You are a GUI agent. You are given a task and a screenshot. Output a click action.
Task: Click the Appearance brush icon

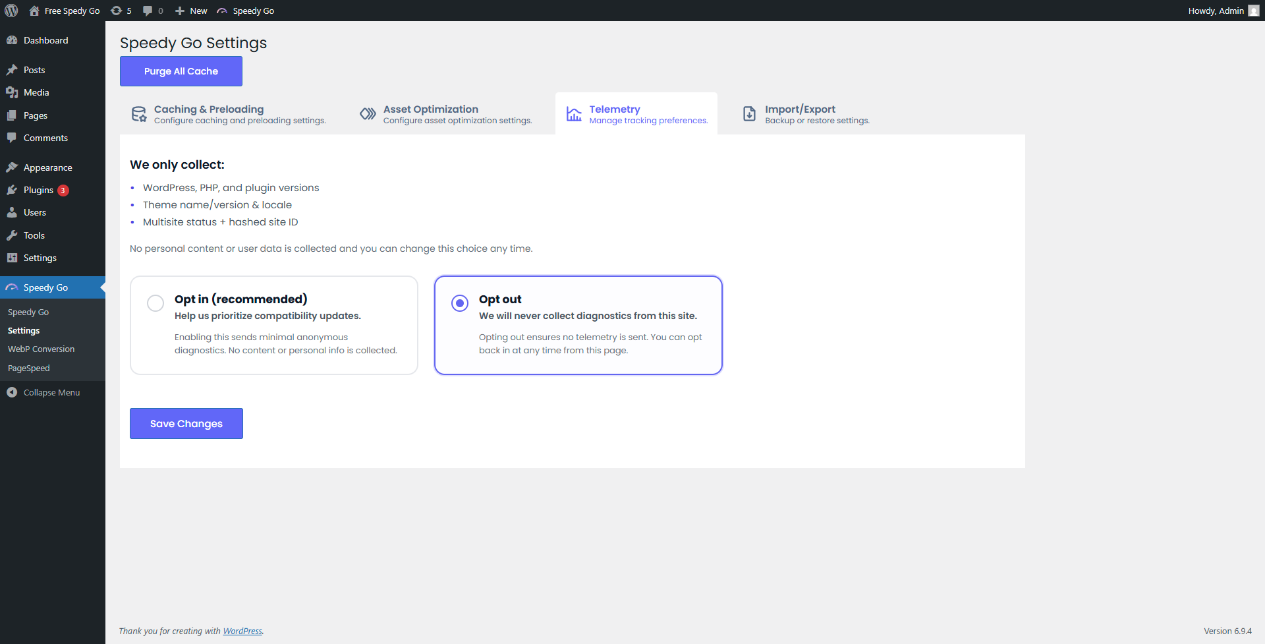12,167
